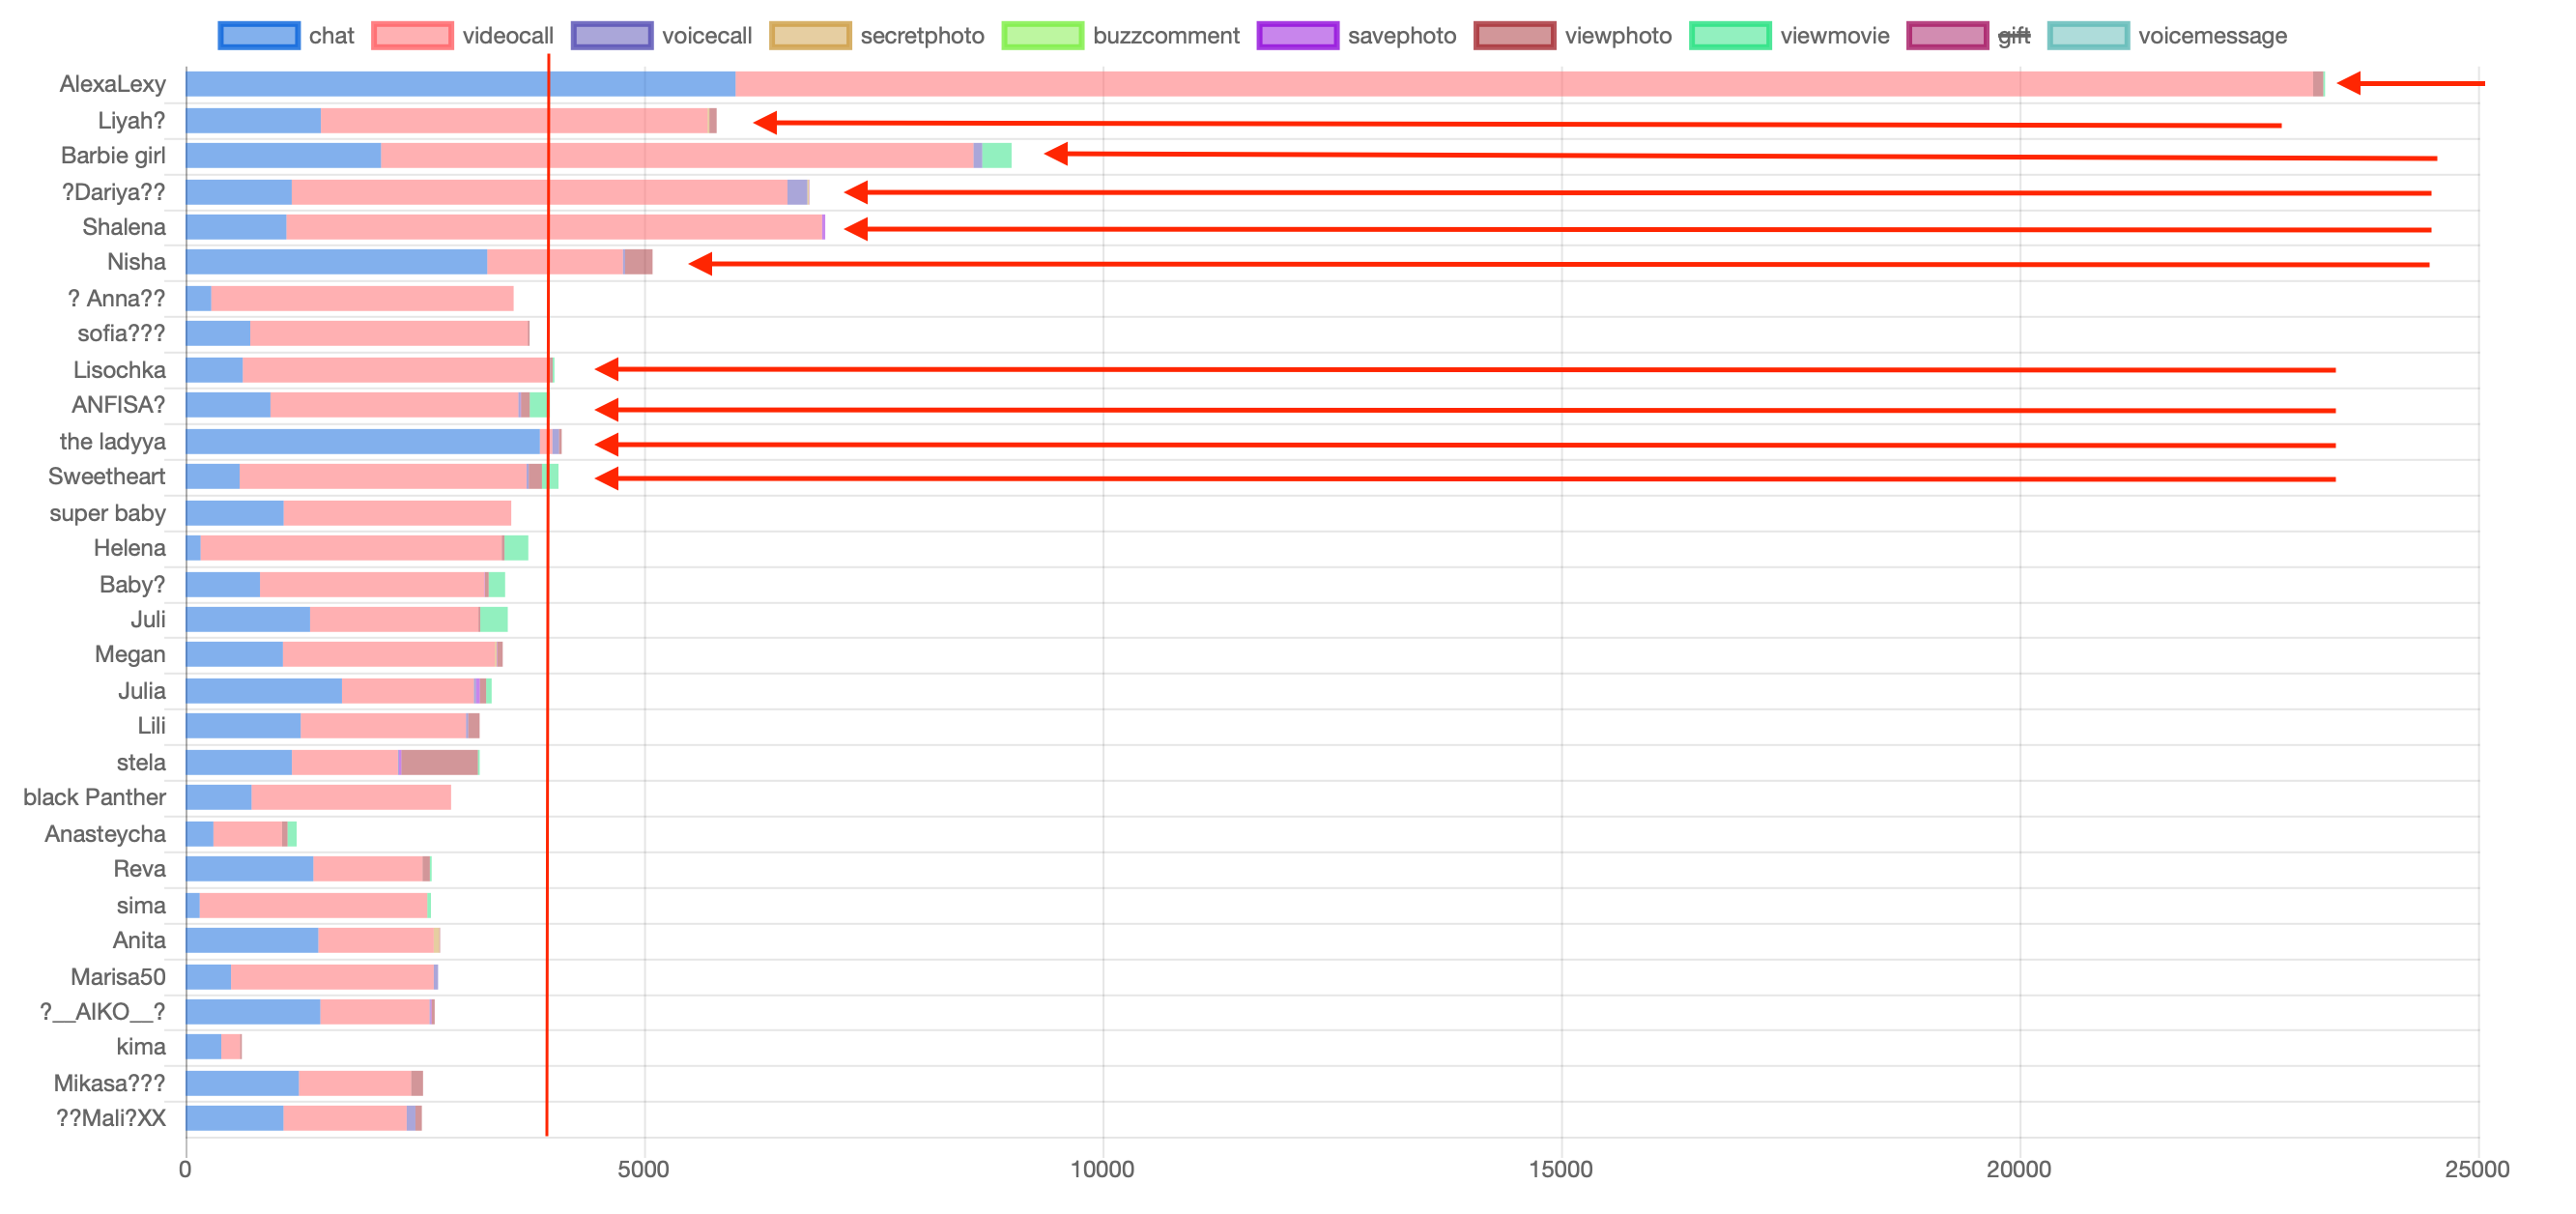Click Barbie girl's green viewmovie bar segment
Image resolution: width=2576 pixels, height=1214 pixels.
point(997,156)
